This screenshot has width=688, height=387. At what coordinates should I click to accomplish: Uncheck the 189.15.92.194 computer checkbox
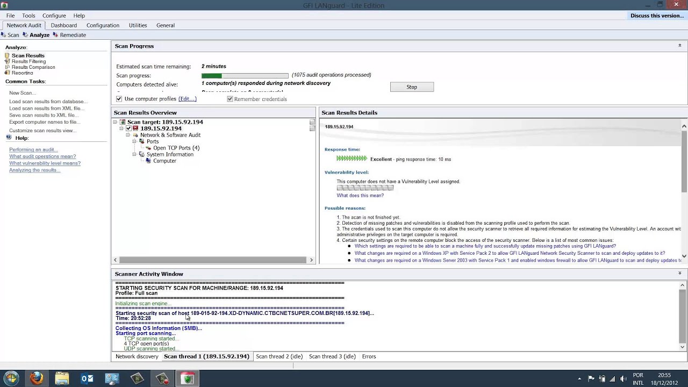click(128, 128)
